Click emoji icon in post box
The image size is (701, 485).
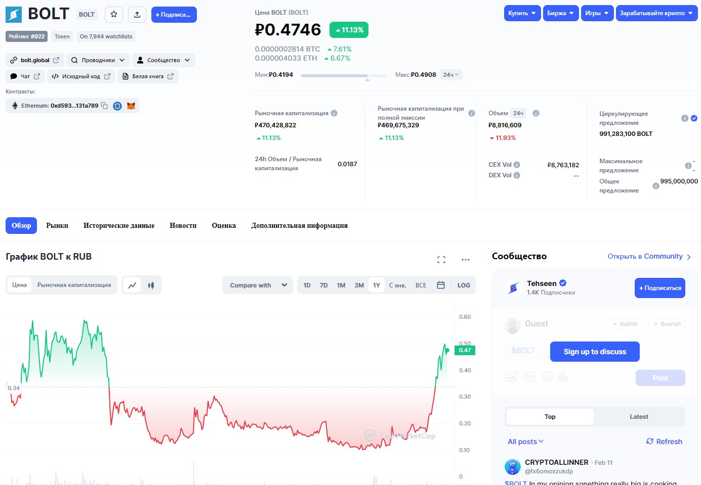pos(547,376)
